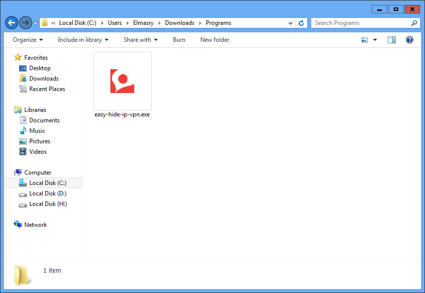This screenshot has width=425, height=293.
Task: Click Burn in the toolbar
Action: click(x=179, y=40)
